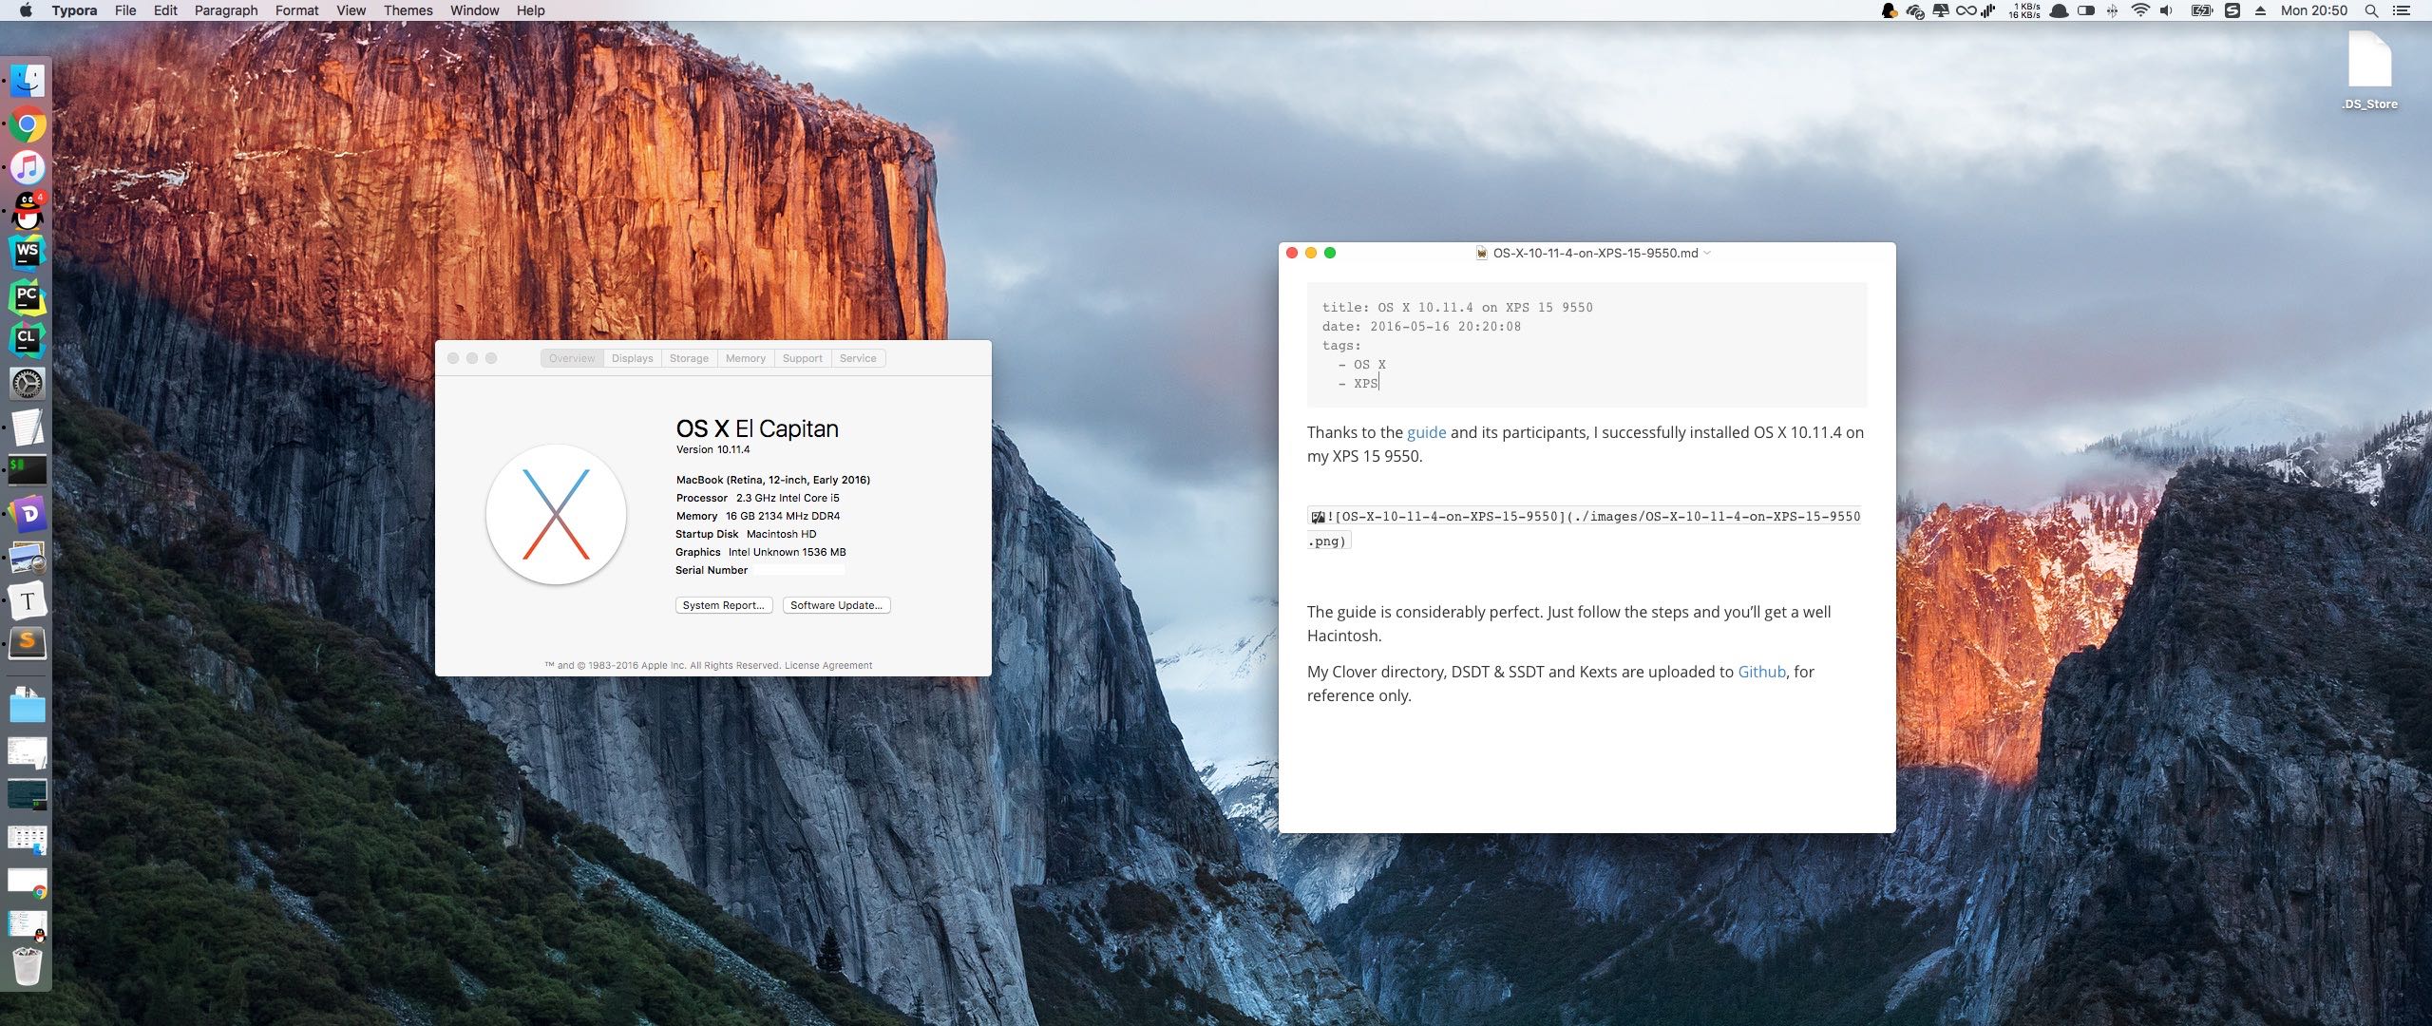
Task: Click the bell-shaped menu bar icon
Action: coord(2059,10)
